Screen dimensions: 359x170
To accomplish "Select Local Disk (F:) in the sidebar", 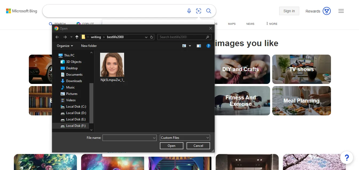I will (76, 126).
